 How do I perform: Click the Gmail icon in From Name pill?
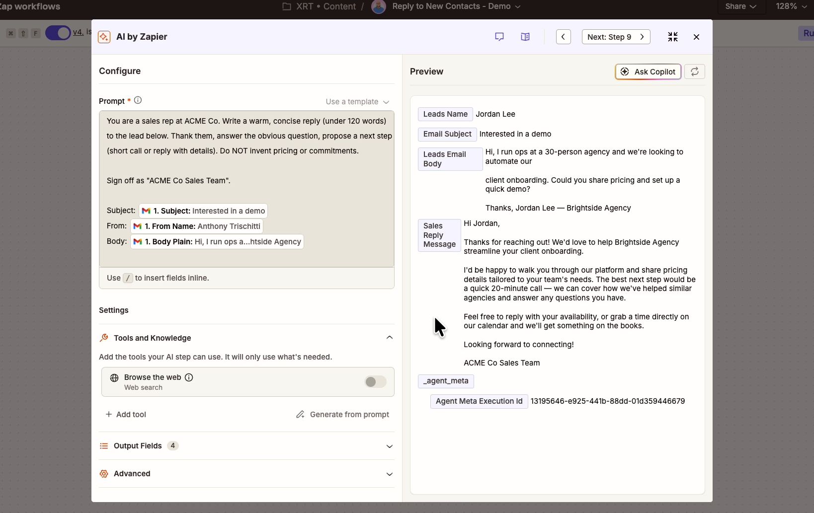pos(138,226)
